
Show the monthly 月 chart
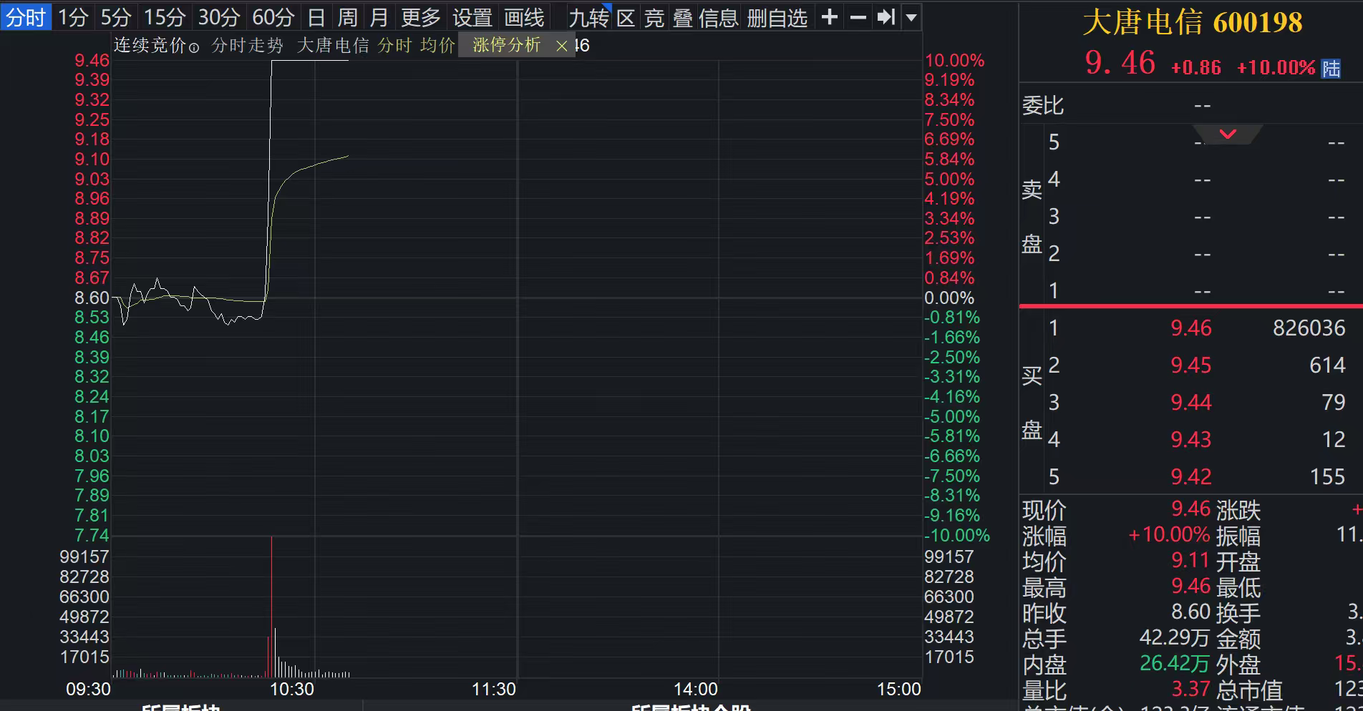(379, 17)
